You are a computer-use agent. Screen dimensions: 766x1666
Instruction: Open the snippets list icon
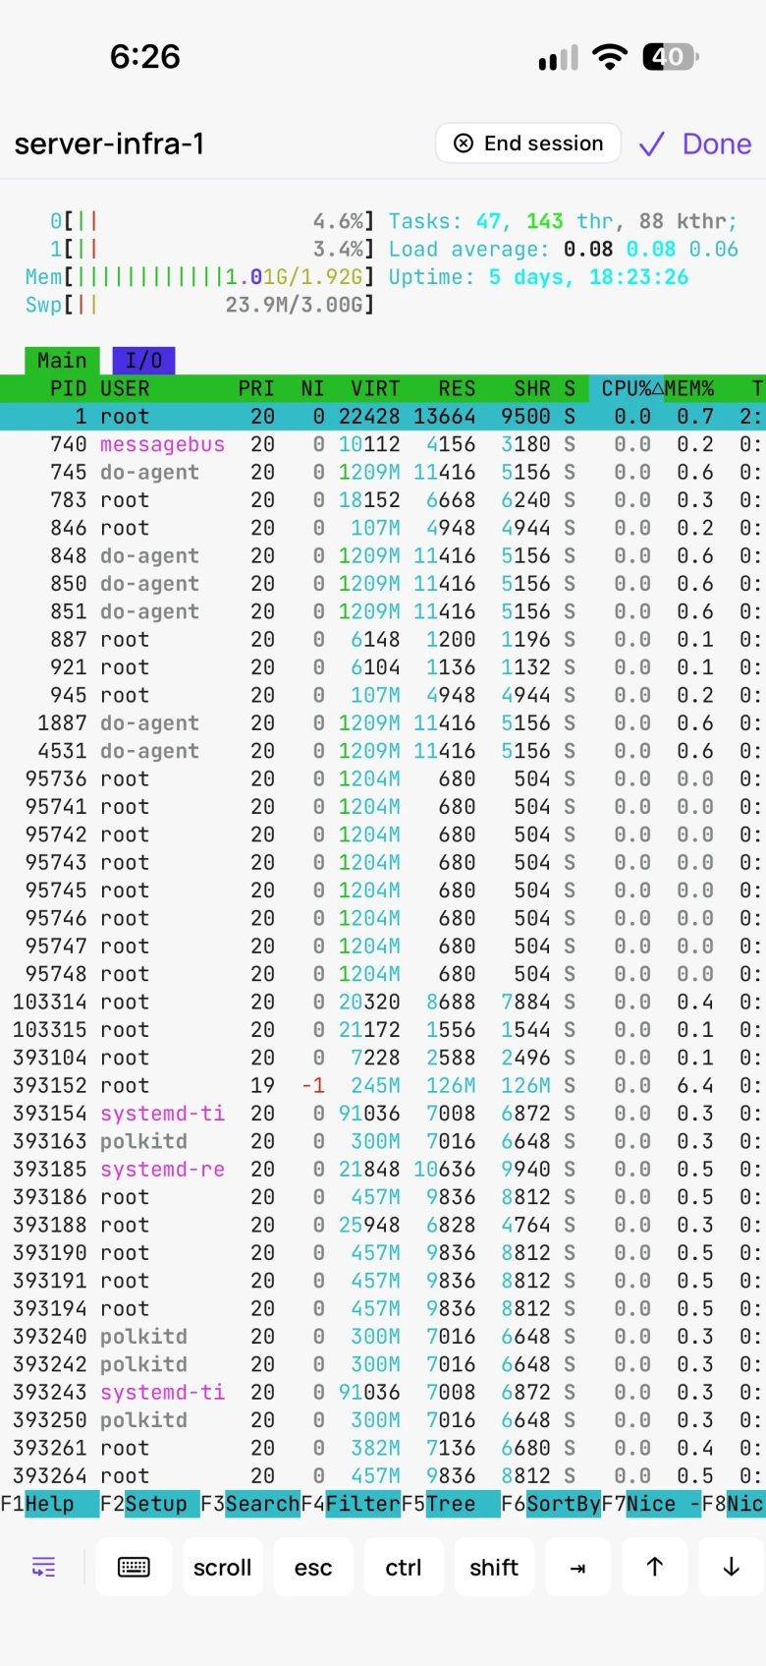tap(44, 1567)
